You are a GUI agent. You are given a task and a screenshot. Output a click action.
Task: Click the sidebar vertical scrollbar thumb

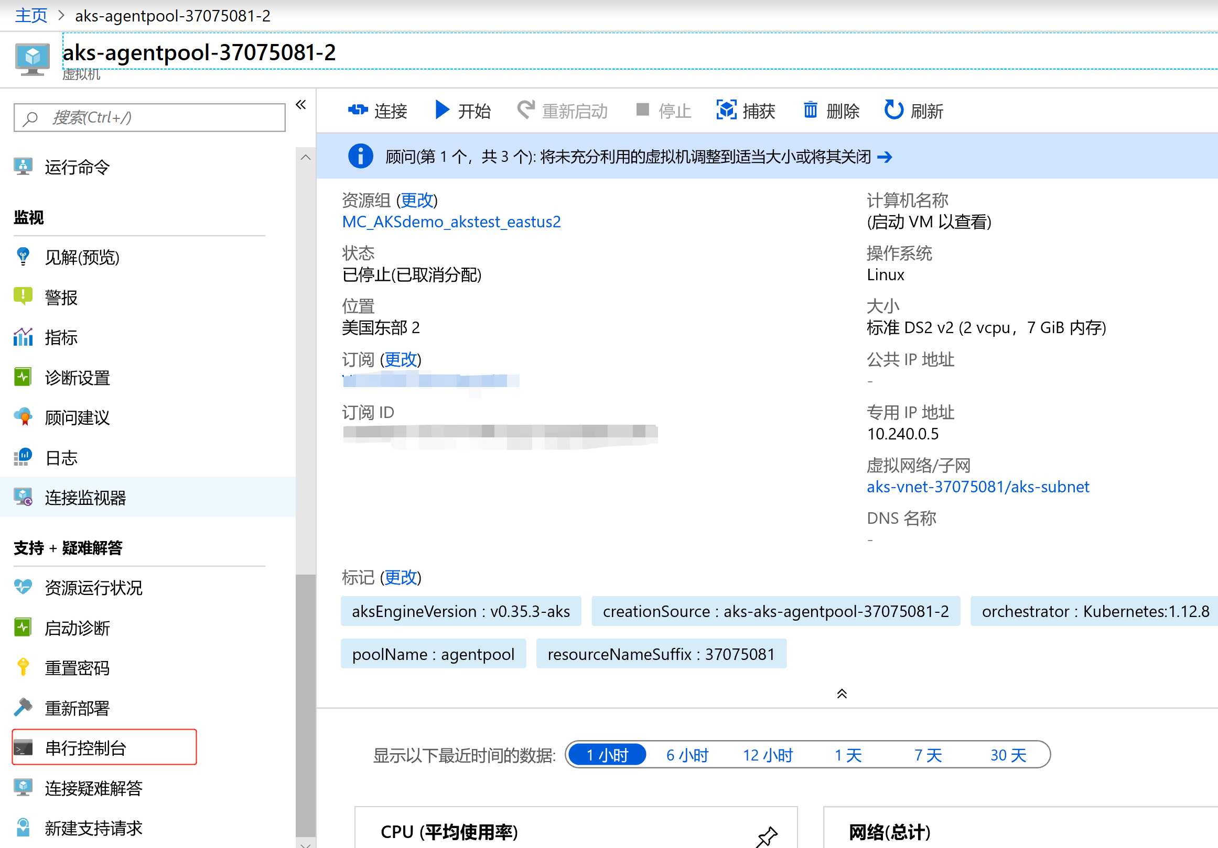click(x=306, y=705)
